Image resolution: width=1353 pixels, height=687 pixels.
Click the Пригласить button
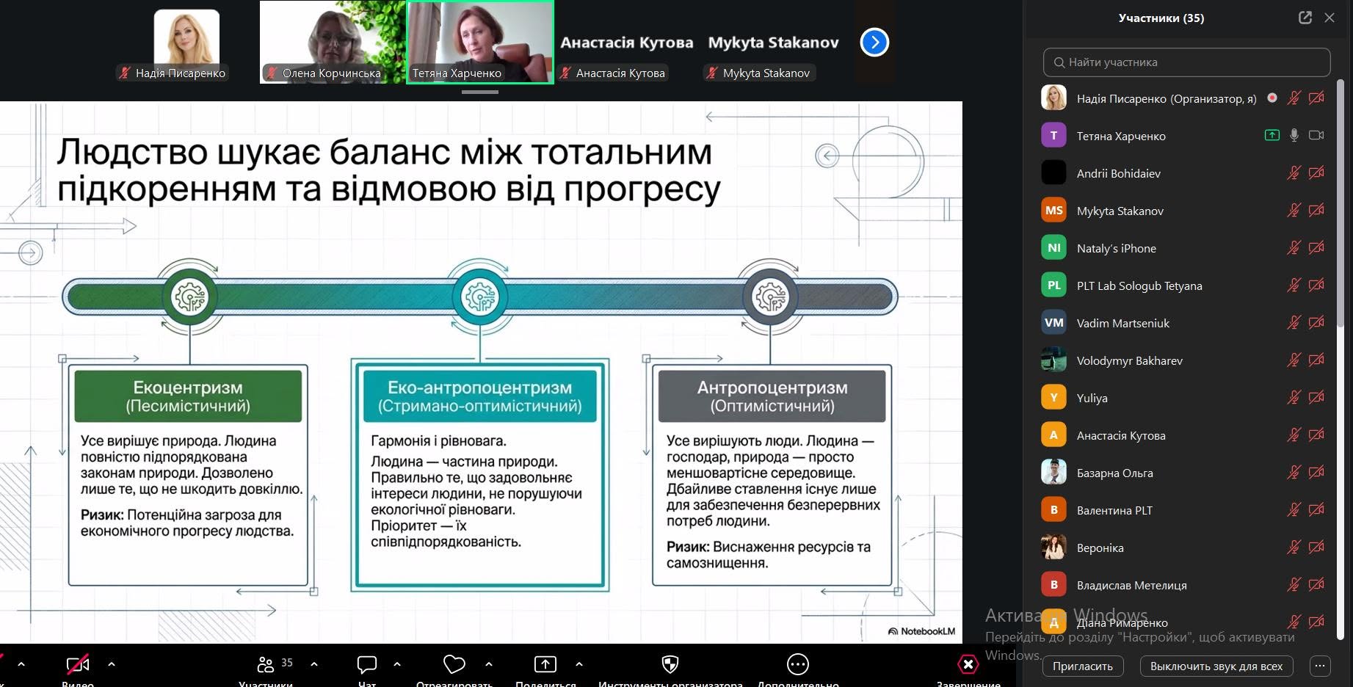click(1083, 666)
